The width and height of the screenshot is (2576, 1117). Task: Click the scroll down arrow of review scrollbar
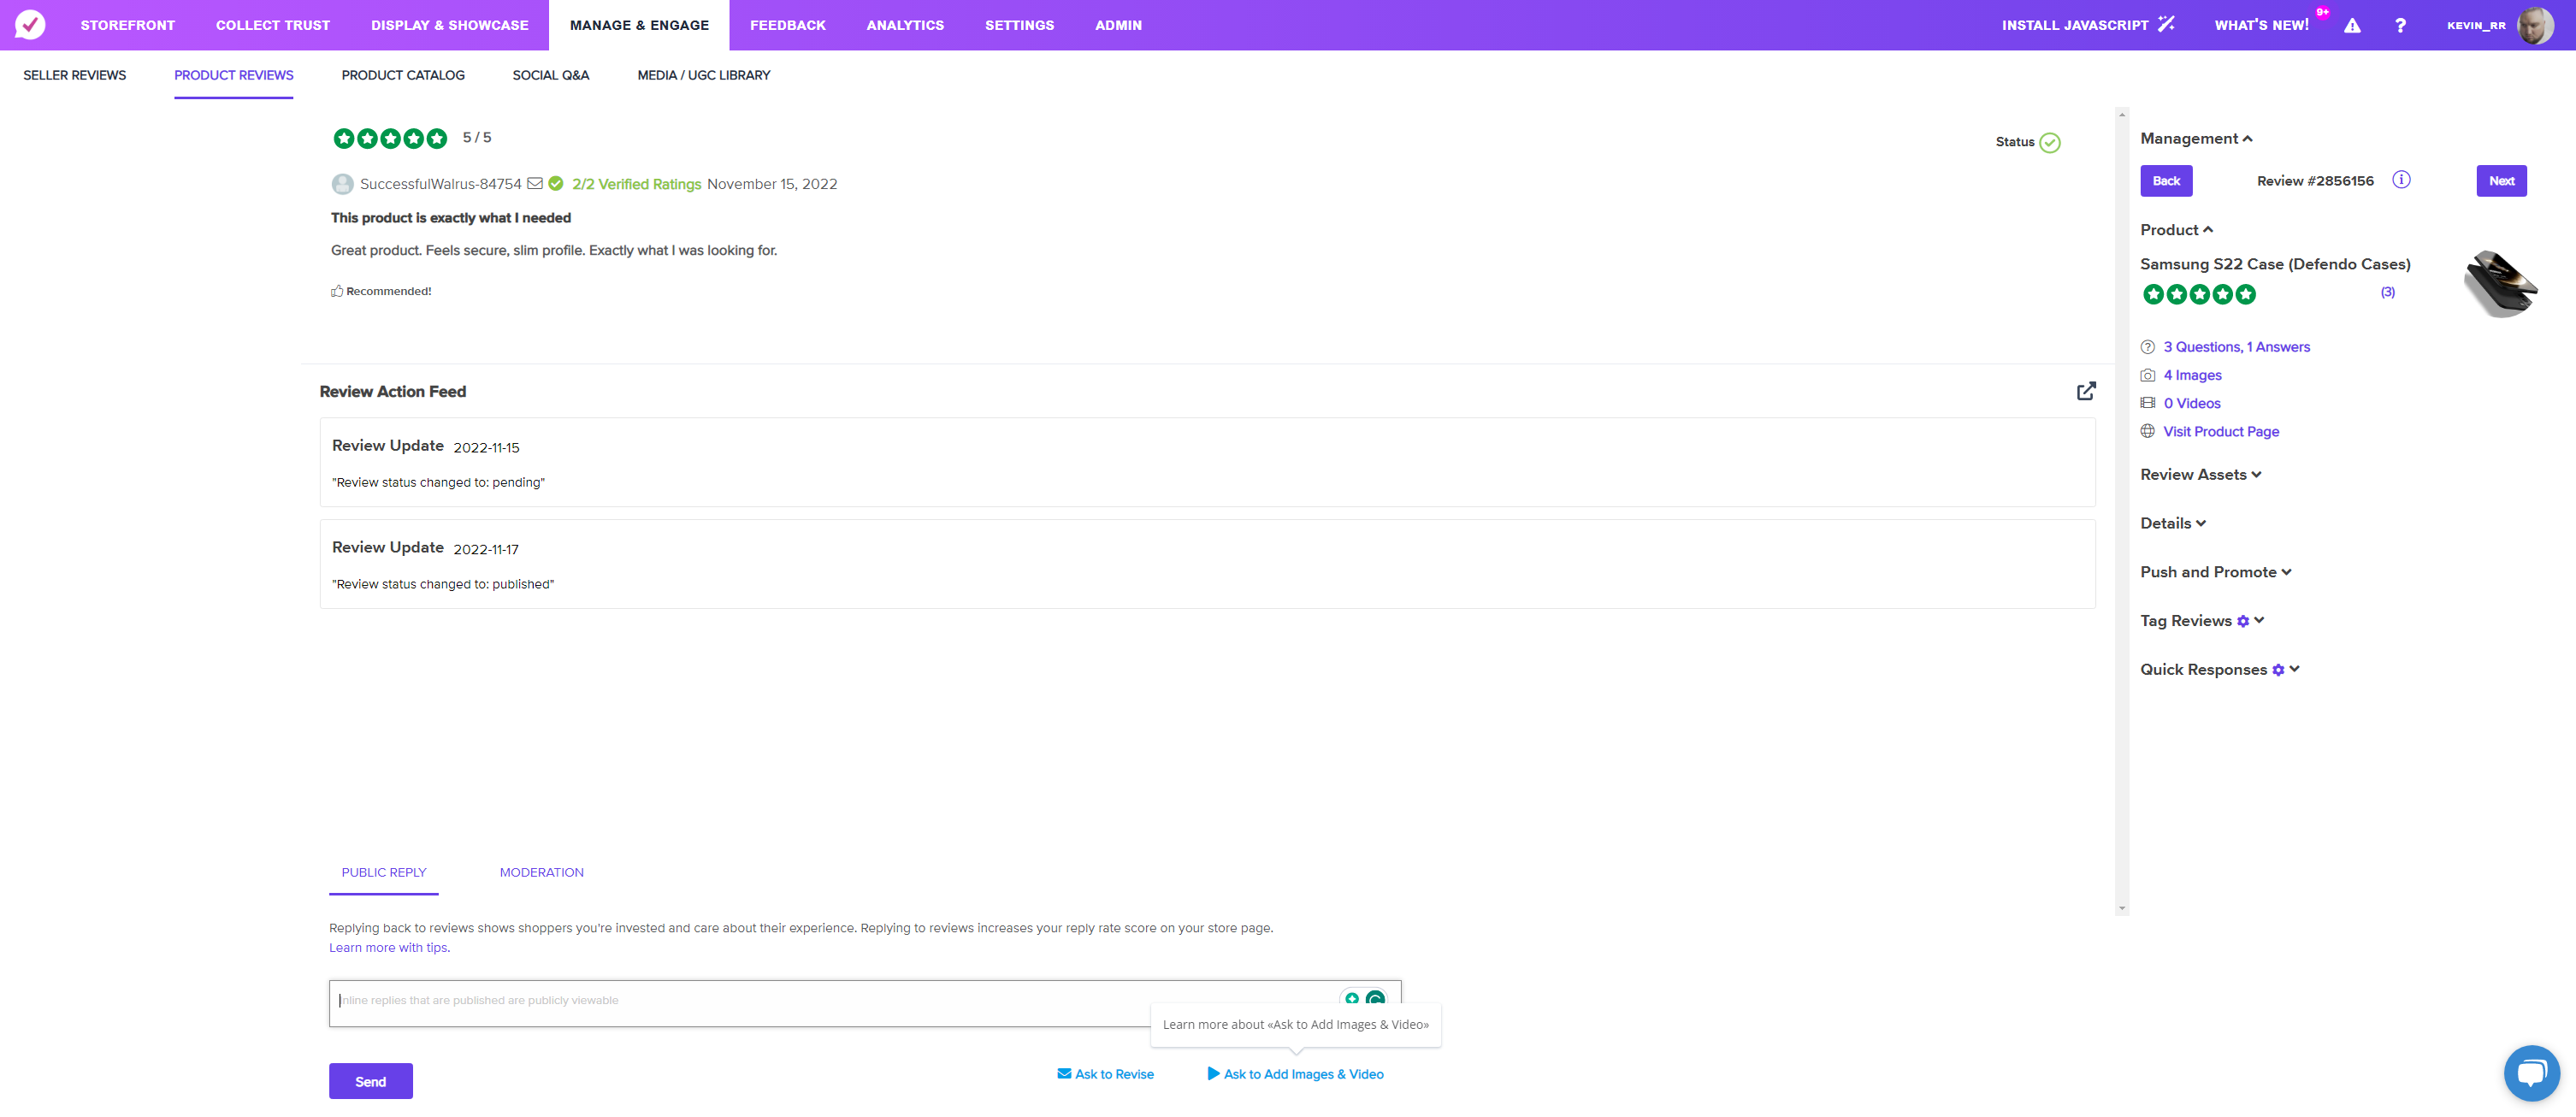click(x=2121, y=908)
